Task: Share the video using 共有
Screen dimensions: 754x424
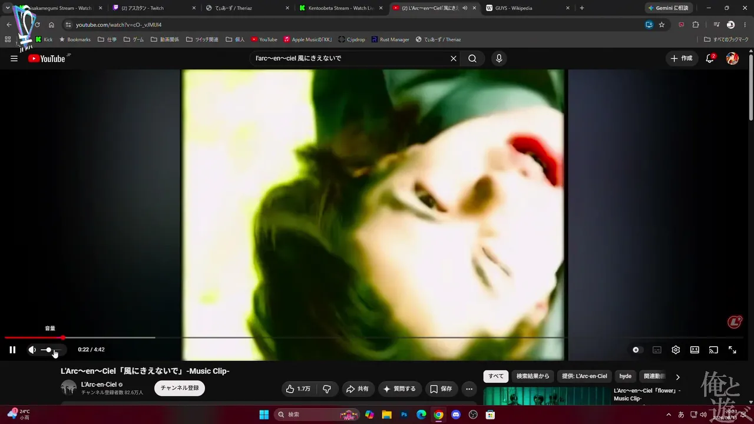Action: pyautogui.click(x=357, y=389)
